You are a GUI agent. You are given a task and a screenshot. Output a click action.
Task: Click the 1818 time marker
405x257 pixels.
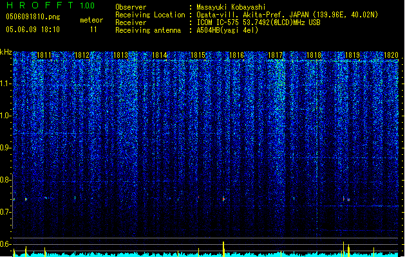(314, 55)
